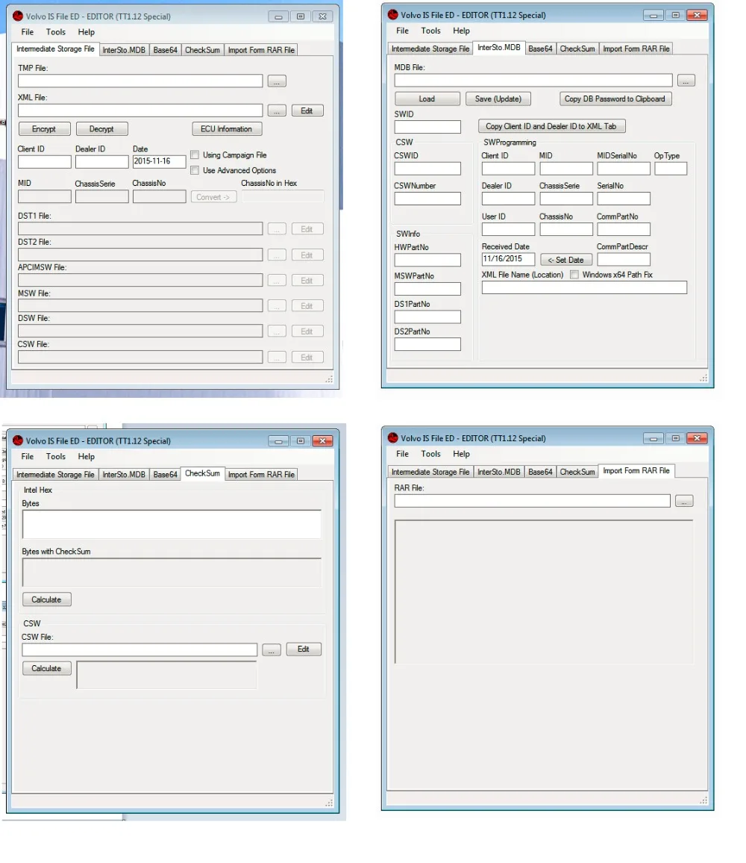The height and width of the screenshot is (863, 746).
Task: Switch to InterSto.MDB tab in top-left window
Action: point(124,50)
